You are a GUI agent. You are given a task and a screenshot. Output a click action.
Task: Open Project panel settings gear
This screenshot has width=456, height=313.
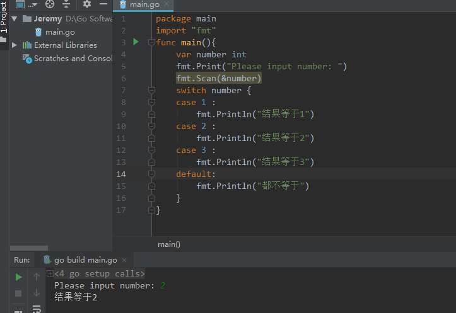pyautogui.click(x=86, y=4)
